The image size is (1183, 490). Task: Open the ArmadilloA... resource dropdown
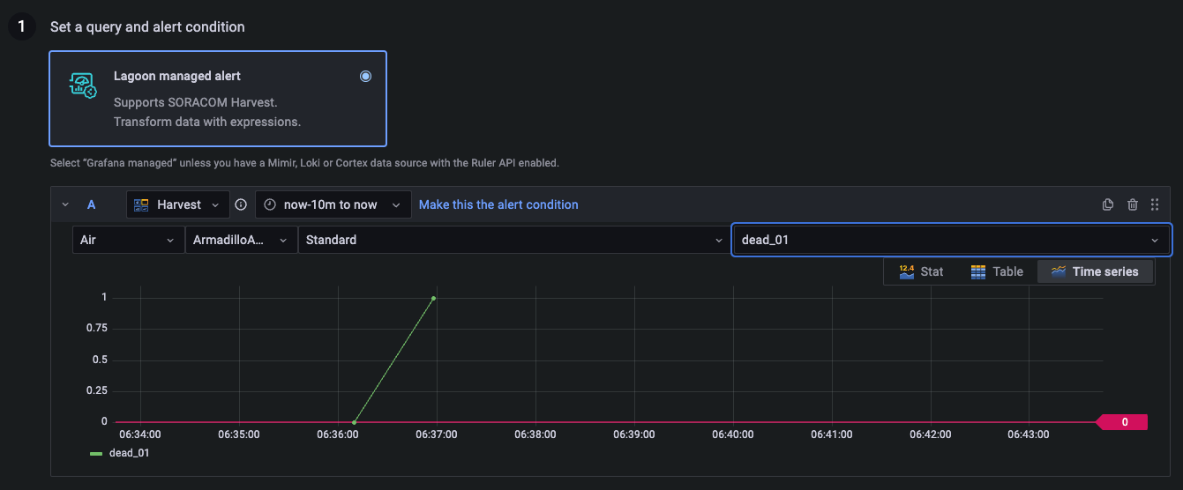coord(241,240)
